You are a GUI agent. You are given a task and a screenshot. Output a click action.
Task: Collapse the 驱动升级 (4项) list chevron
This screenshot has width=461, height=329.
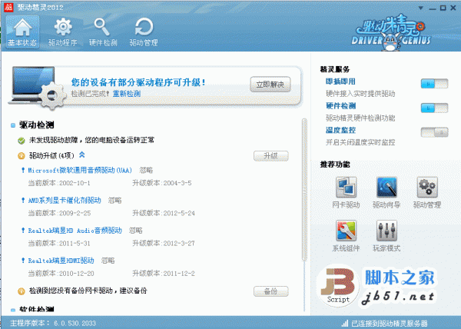[82, 155]
